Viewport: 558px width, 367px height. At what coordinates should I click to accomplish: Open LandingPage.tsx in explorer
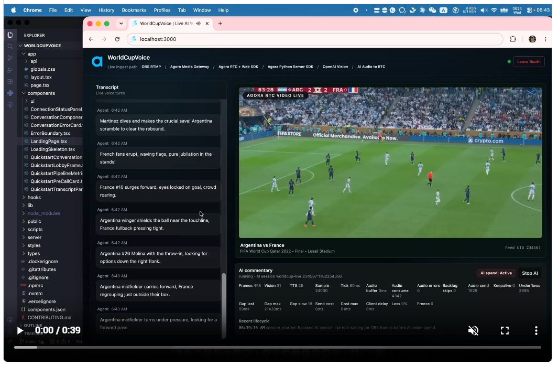[x=49, y=142]
